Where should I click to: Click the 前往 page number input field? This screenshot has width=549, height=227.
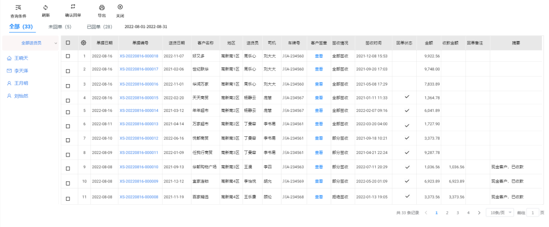click(x=533, y=213)
